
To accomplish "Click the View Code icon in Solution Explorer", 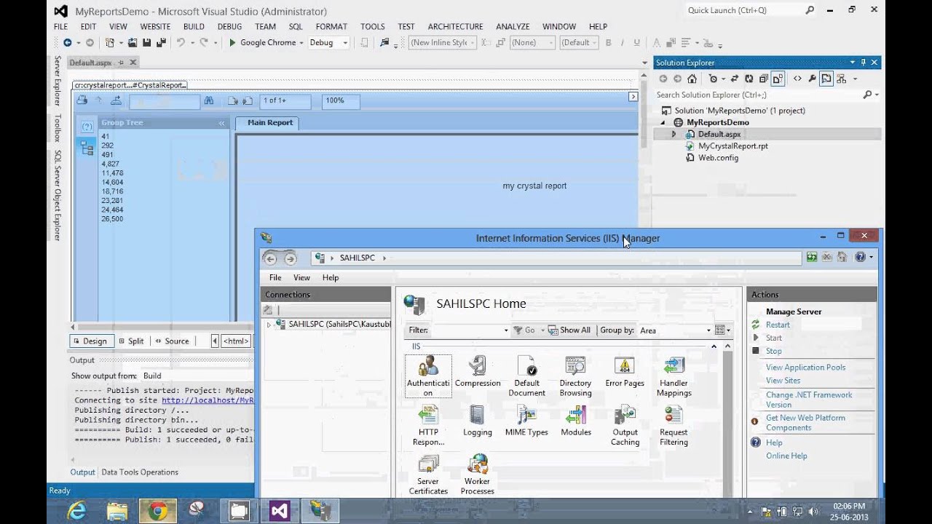I will point(797,79).
